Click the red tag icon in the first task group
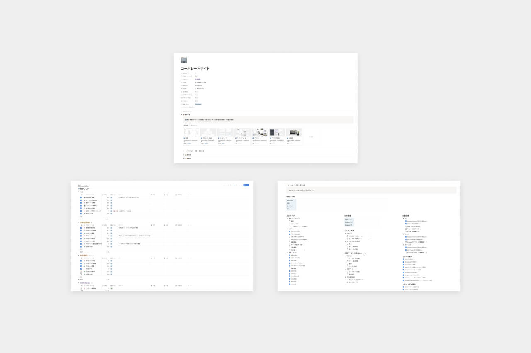The width and height of the screenshot is (531, 353). [114, 211]
